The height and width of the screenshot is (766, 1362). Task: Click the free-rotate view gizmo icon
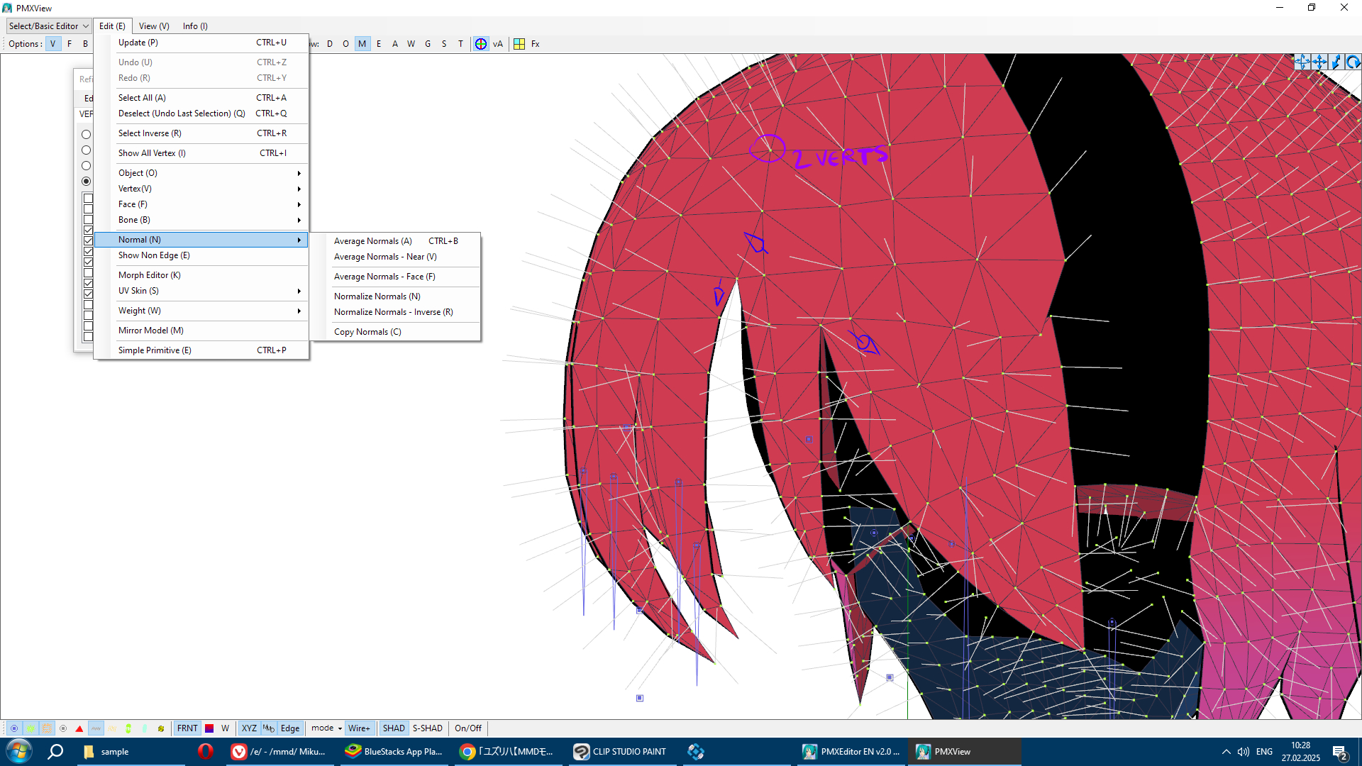1302,62
